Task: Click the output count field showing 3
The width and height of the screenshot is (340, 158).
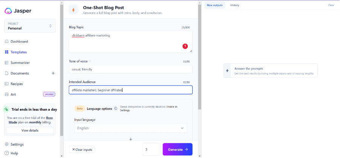Action: [x=151, y=149]
